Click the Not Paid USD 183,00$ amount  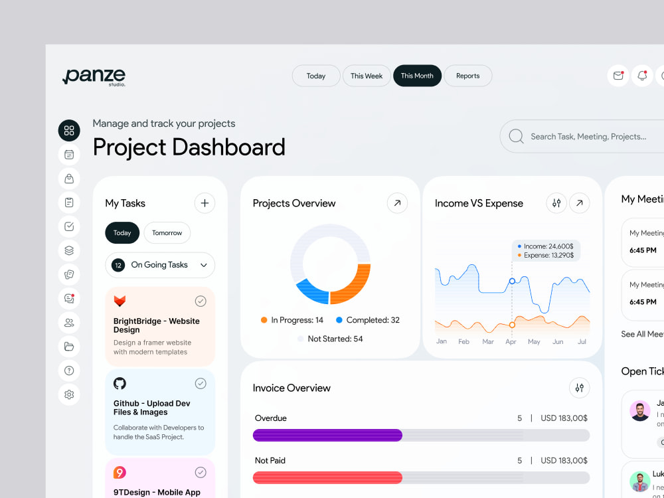coord(564,461)
